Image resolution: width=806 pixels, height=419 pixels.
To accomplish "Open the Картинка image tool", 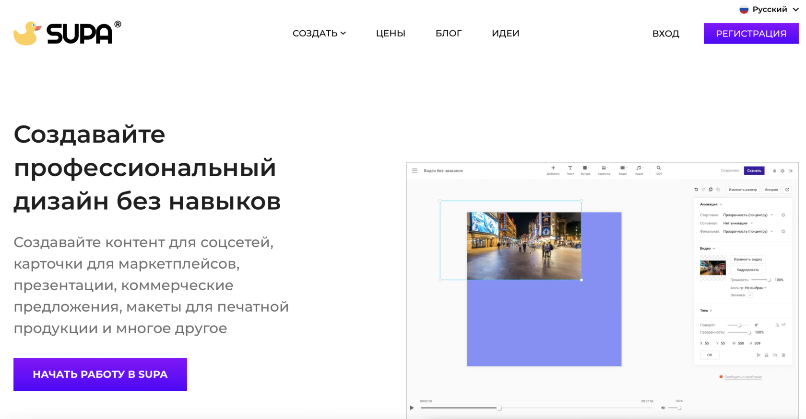I will click(x=604, y=170).
